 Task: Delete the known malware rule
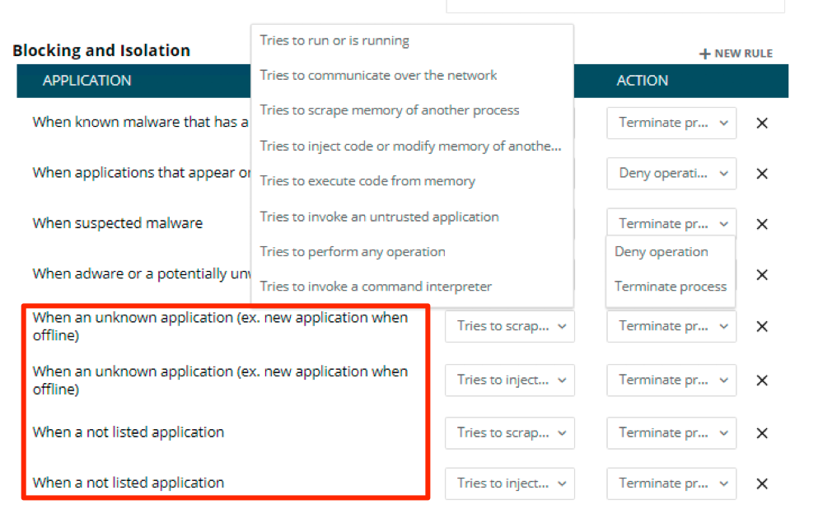pos(762,123)
